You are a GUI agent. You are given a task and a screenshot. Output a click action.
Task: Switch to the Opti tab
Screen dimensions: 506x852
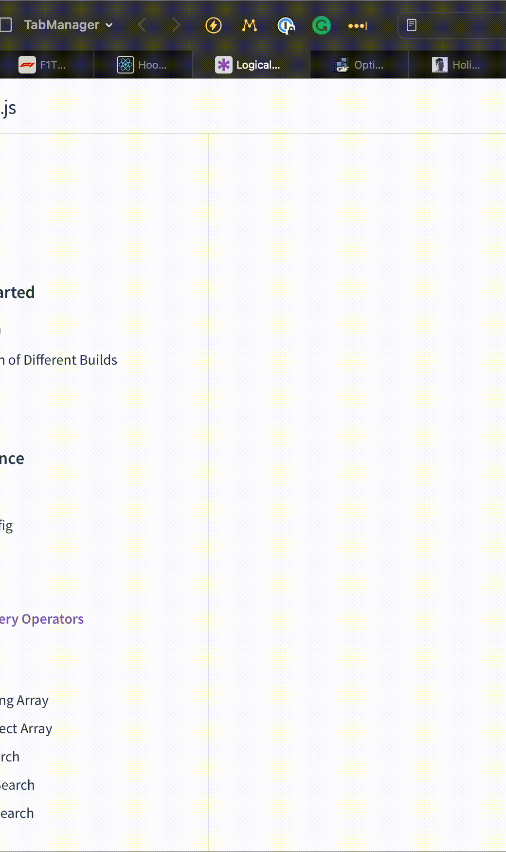coord(359,65)
